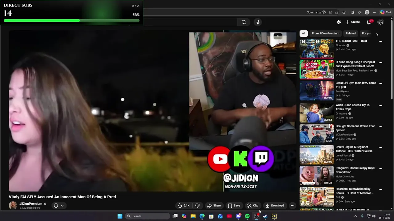Viewport: 394px width, 221px height.
Task: Open options for THE BLOOD PACT video
Action: [x=380, y=41]
